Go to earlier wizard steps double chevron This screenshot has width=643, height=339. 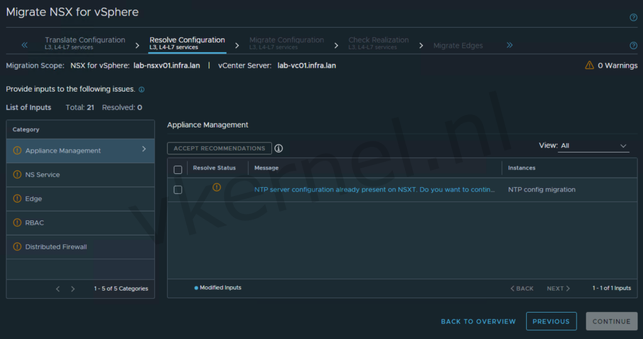24,45
